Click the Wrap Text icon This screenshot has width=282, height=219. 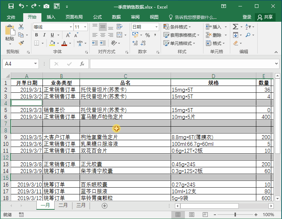pyautogui.click(x=120, y=27)
